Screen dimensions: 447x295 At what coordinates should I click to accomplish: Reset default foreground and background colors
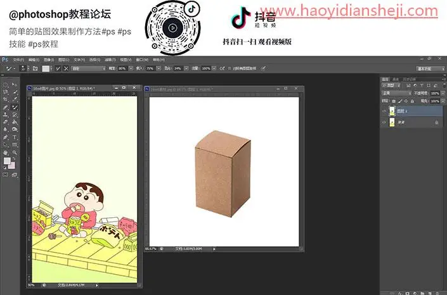tap(4, 167)
